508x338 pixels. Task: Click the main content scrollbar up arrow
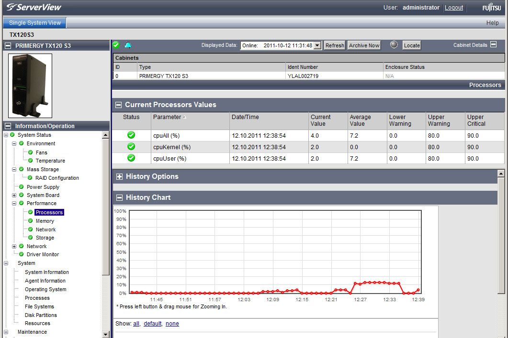coord(501,174)
